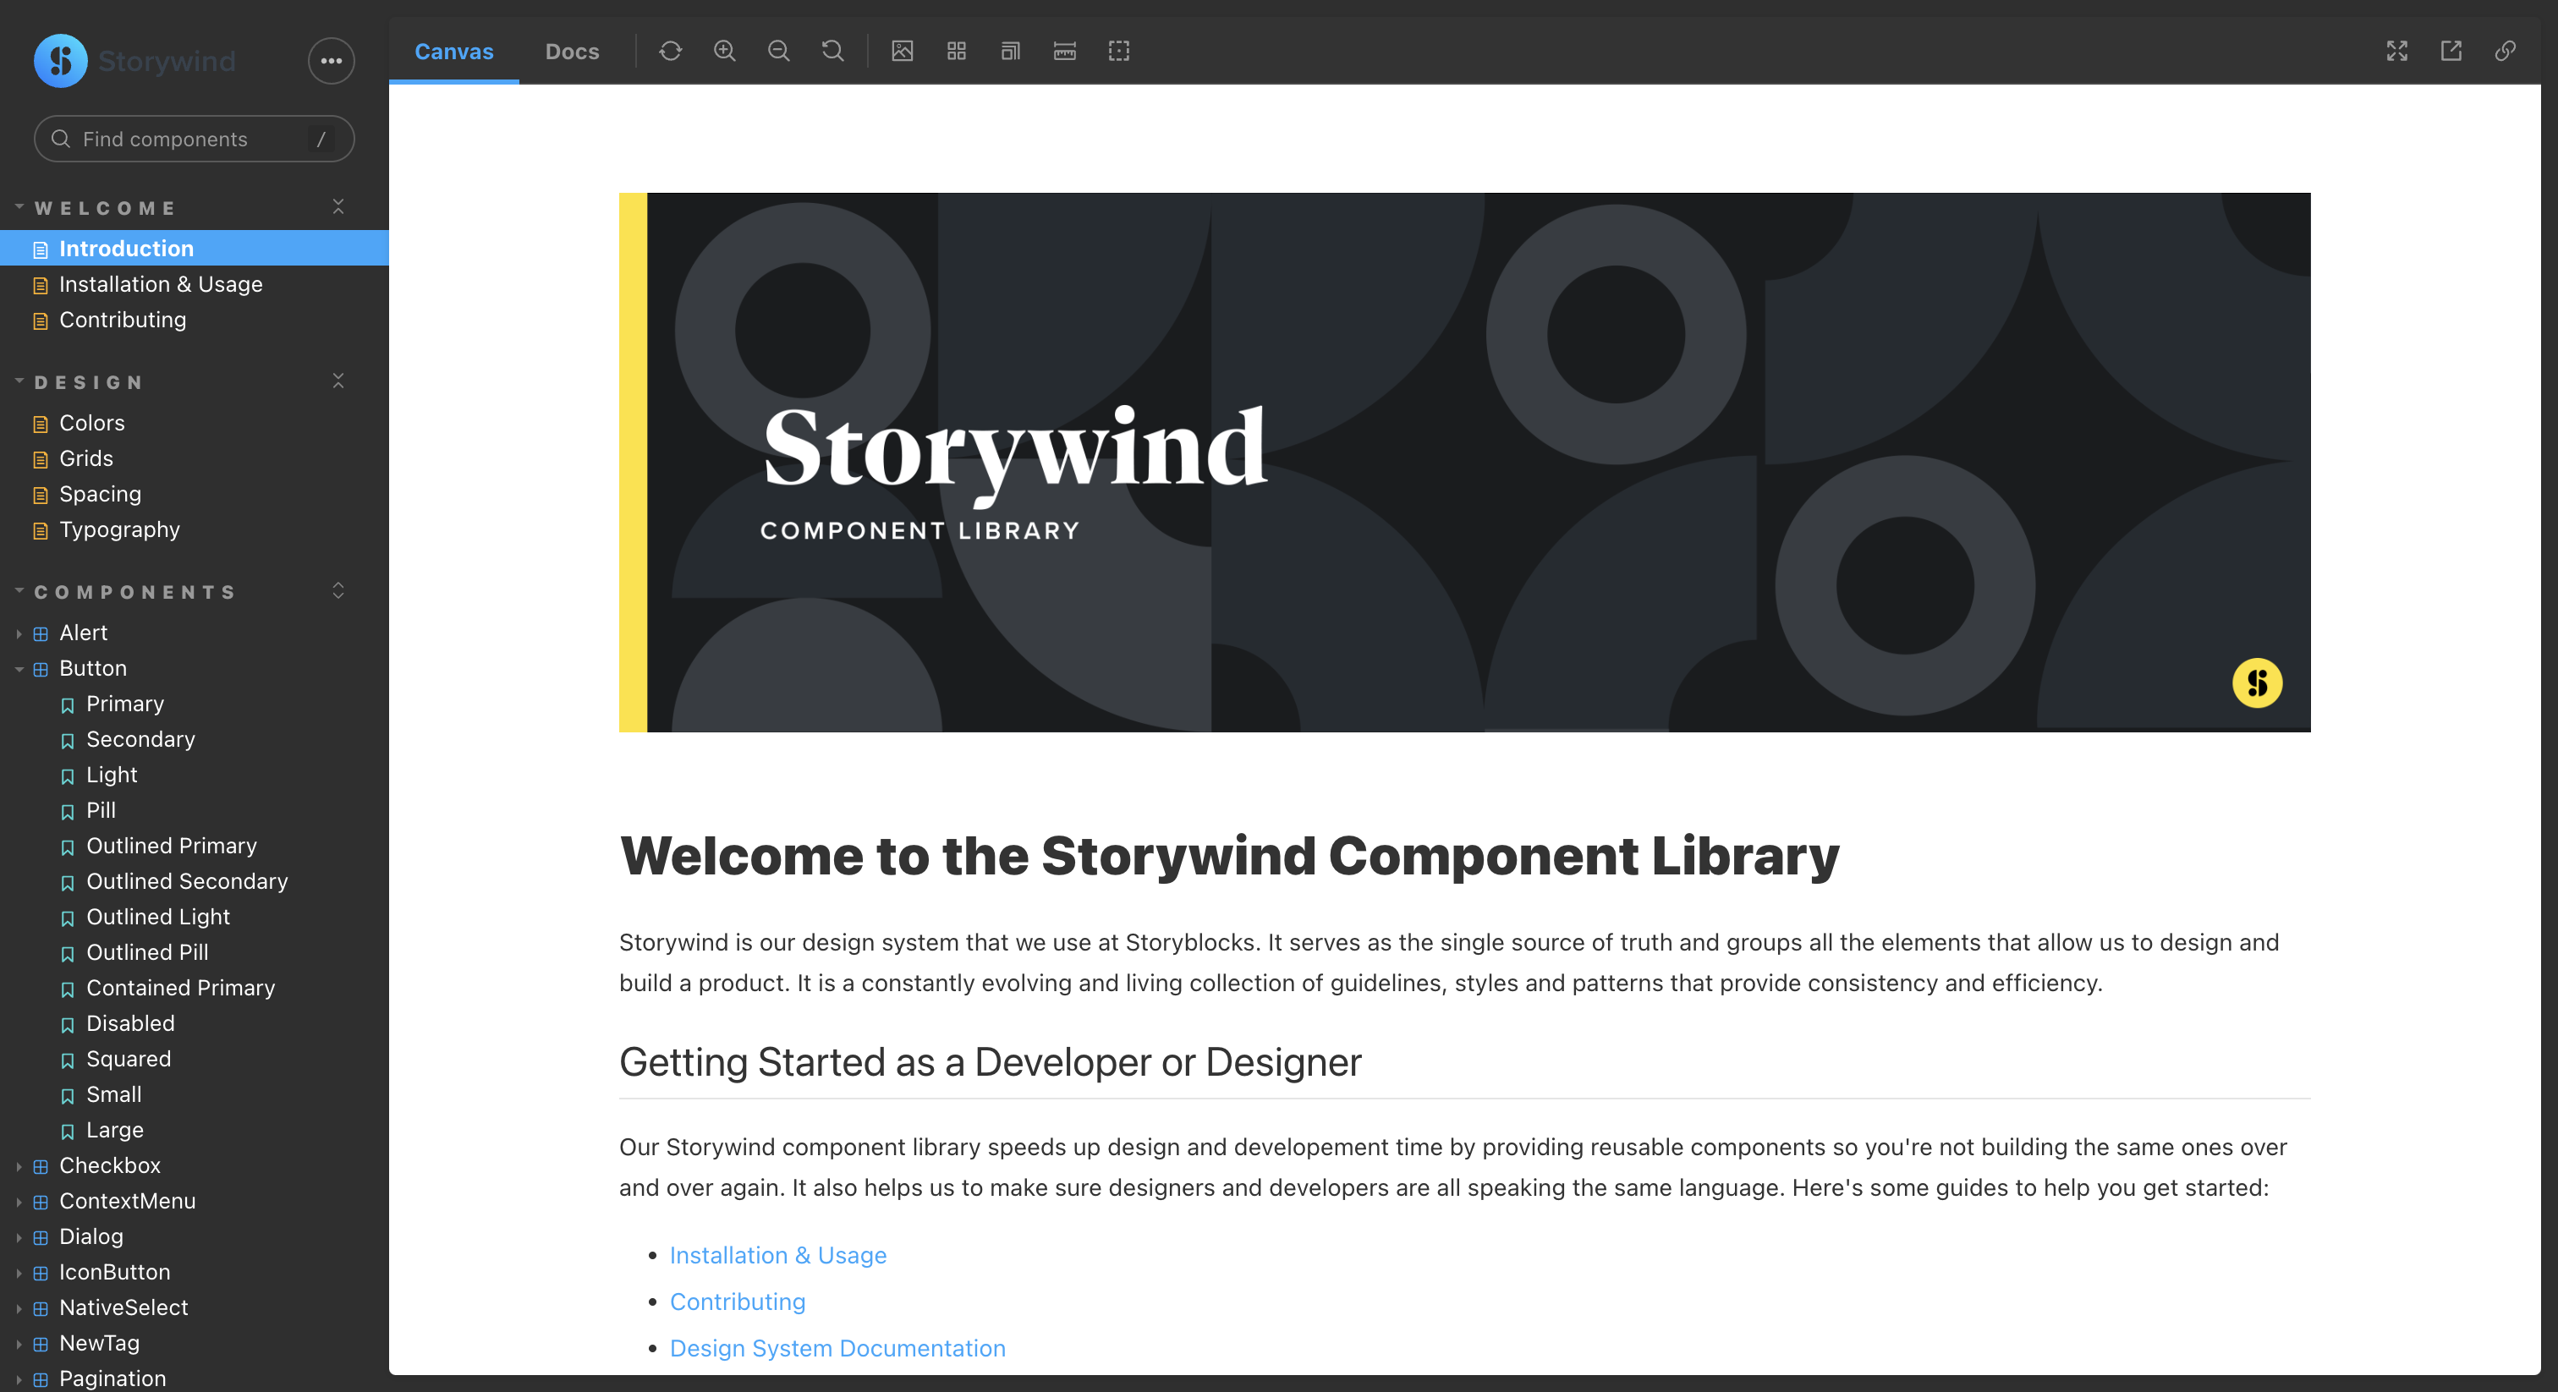
Task: Collapse the Button component group
Action: pyautogui.click(x=19, y=669)
